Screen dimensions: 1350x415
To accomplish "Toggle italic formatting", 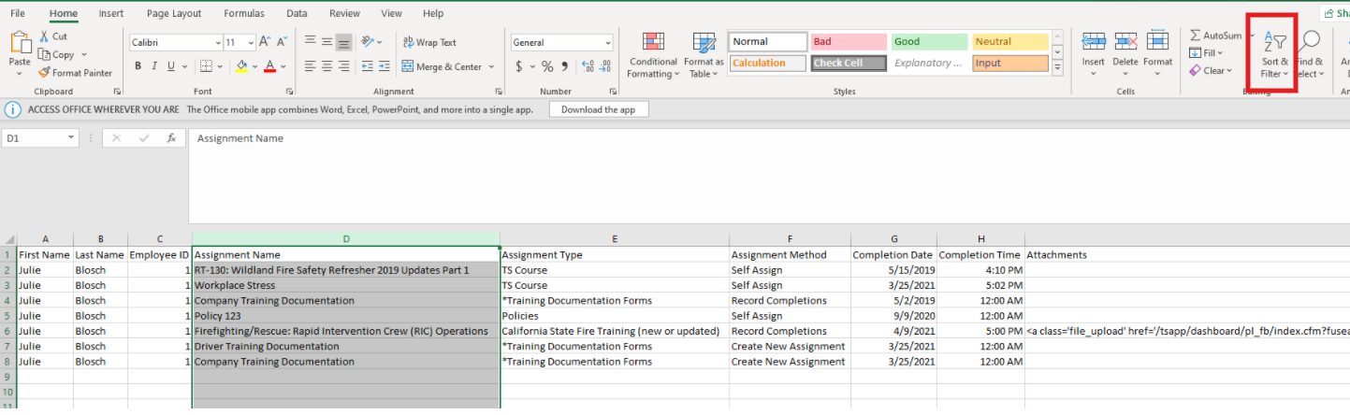I will pos(154,66).
